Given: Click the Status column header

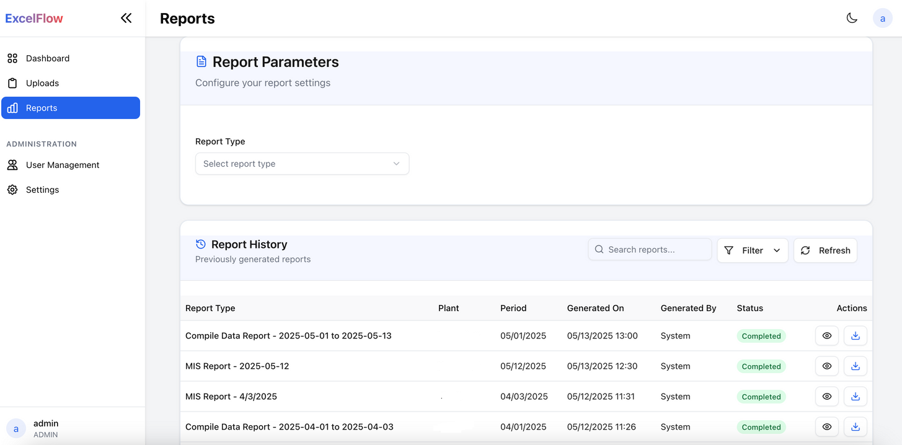Looking at the screenshot, I should 750,308.
